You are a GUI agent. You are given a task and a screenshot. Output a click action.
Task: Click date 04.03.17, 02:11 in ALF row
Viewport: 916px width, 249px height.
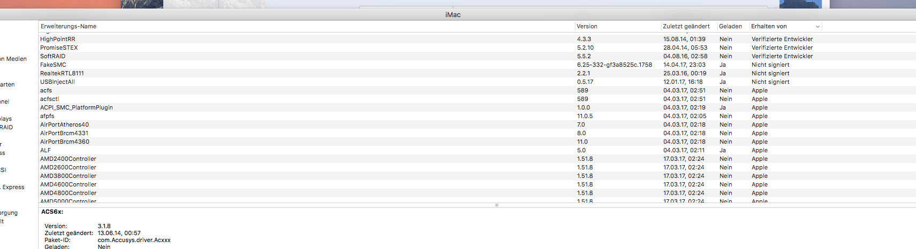click(684, 150)
